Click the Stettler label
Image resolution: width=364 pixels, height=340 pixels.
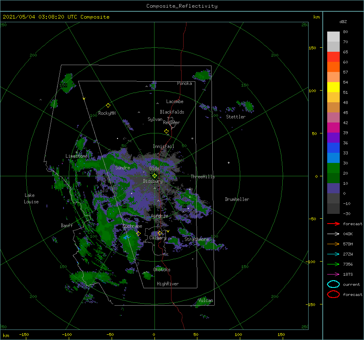point(236,117)
